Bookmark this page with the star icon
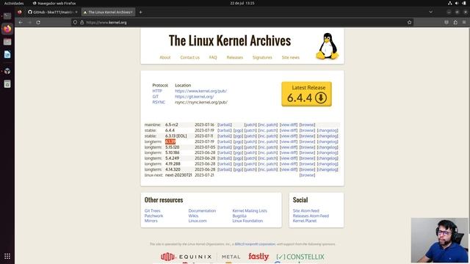The height and width of the screenshot is (264, 470). pos(410,23)
